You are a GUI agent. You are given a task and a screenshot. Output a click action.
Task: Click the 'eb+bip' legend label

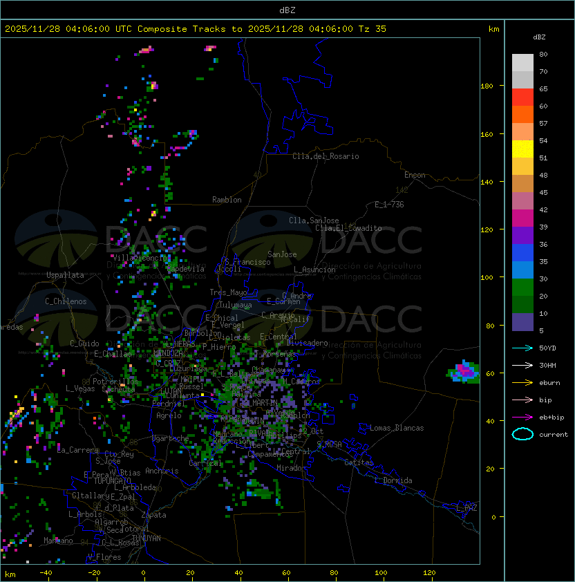tap(552, 417)
